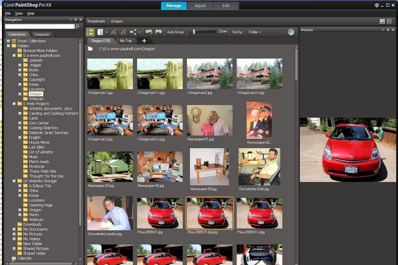Open the Image Info icon
The height and width of the screenshot is (265, 398).
coord(291,32)
